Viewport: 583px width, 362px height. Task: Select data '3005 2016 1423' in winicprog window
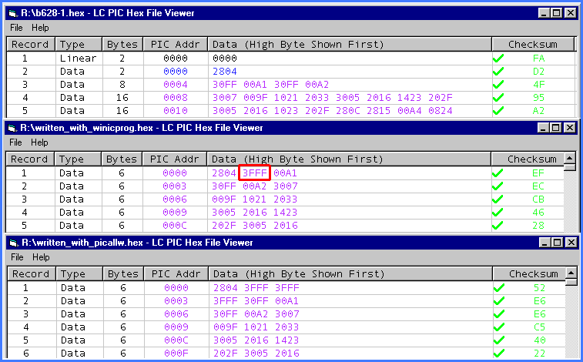[x=255, y=213]
